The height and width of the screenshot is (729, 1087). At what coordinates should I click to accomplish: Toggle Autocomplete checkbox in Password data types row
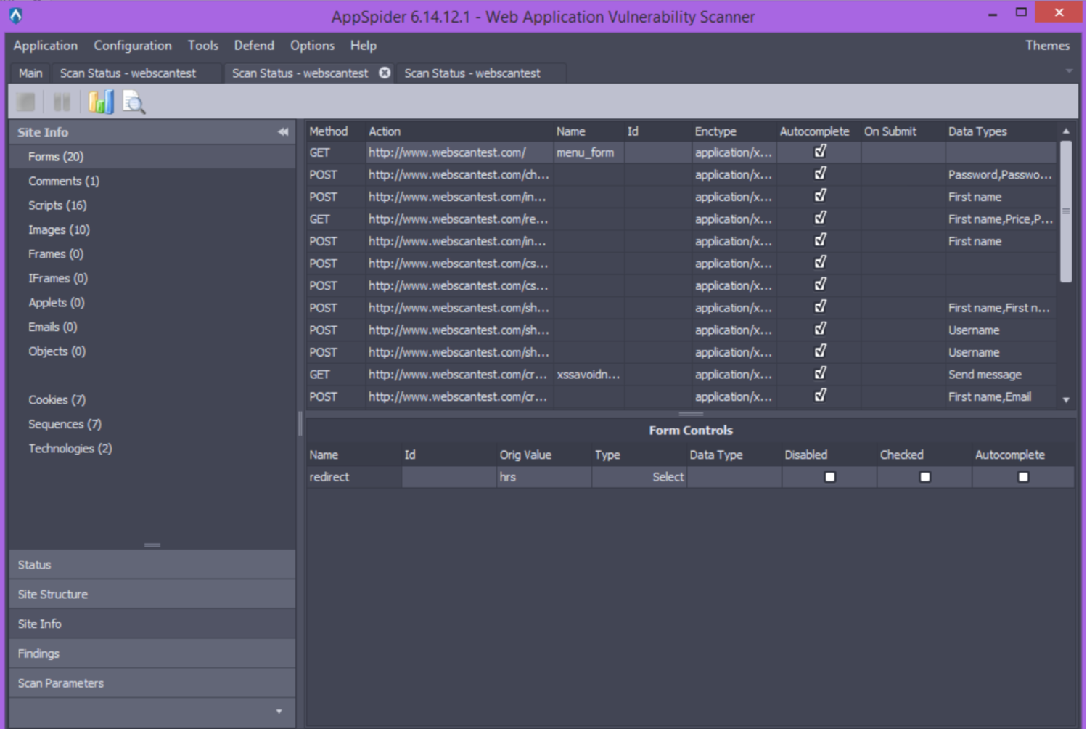click(820, 174)
